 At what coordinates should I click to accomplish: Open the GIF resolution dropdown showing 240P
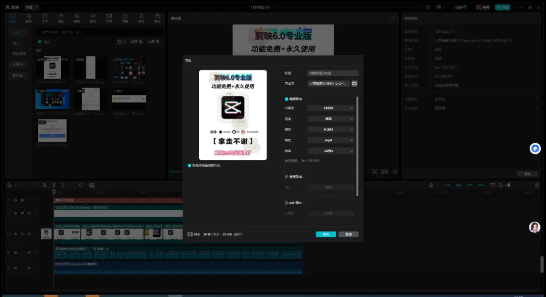[x=331, y=214]
